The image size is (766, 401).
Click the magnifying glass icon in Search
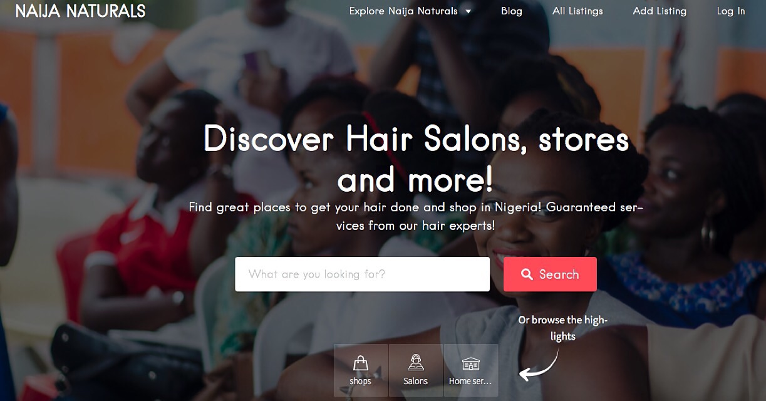[x=527, y=274]
